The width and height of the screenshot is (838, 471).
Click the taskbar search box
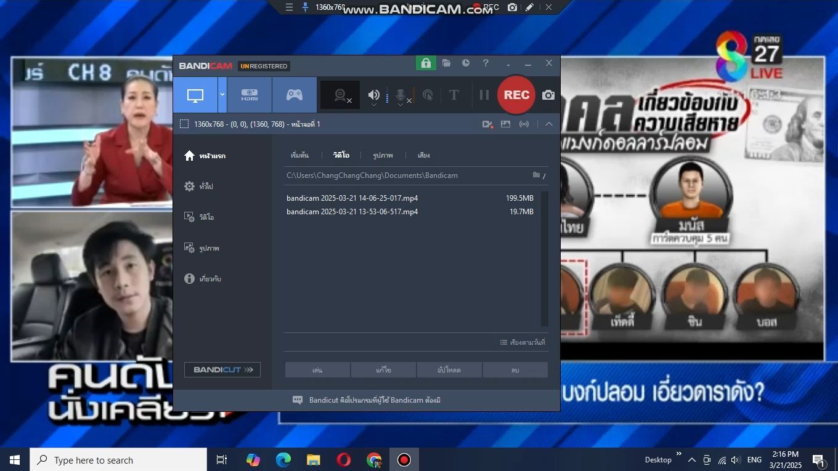[118, 460]
